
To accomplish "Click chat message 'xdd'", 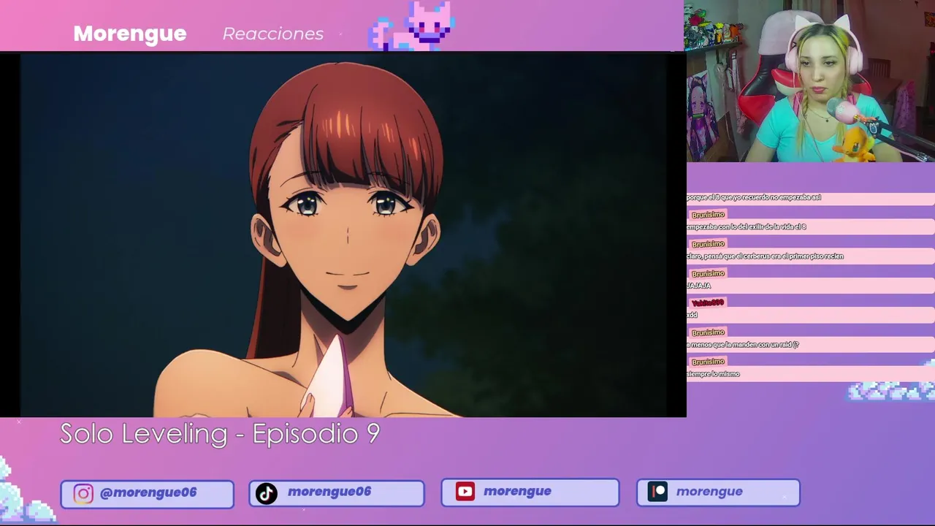I will pos(692,315).
